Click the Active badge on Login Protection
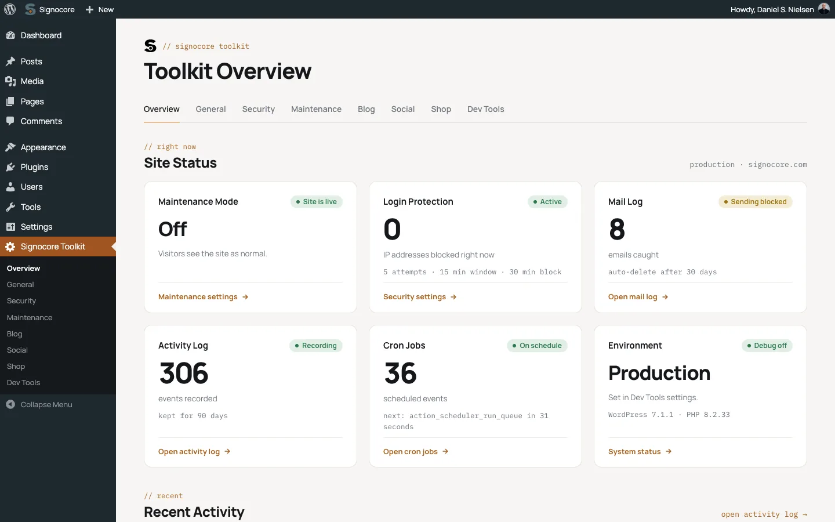 pos(547,202)
